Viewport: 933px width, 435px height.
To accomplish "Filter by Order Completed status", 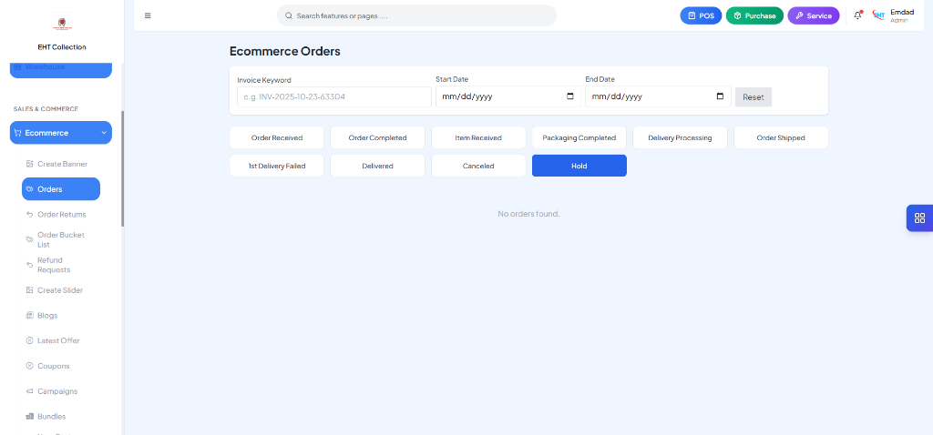I will [x=377, y=137].
